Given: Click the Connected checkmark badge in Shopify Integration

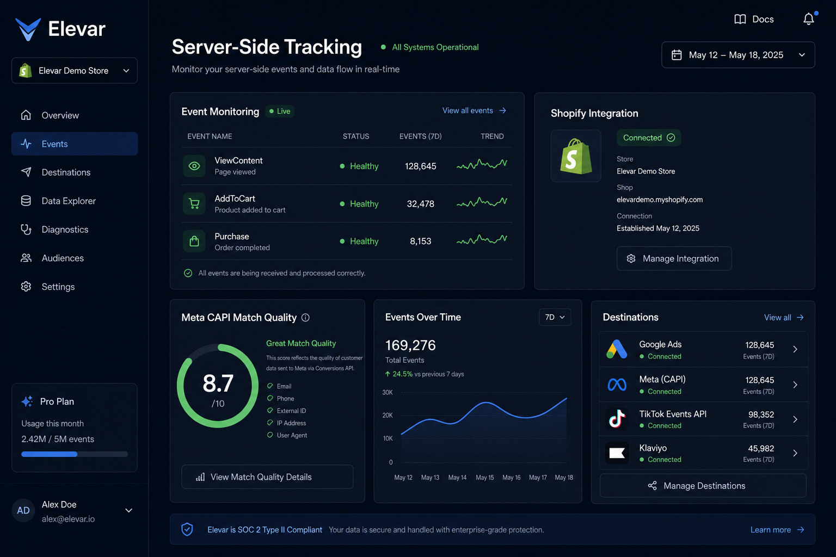Looking at the screenshot, I should tap(649, 138).
